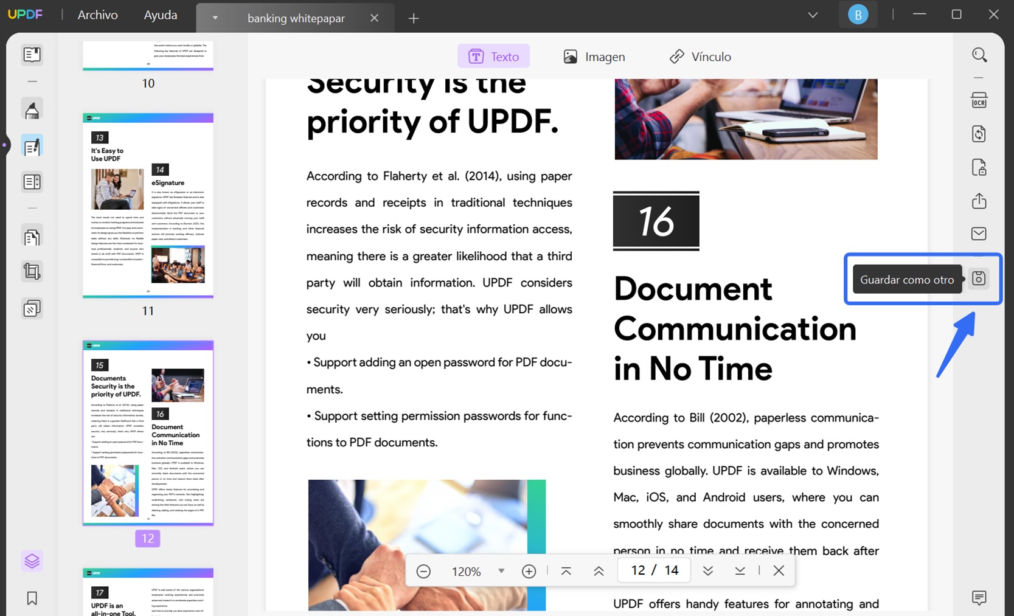The width and height of the screenshot is (1014, 616).
Task: Click the number 16 section badge
Action: click(656, 221)
